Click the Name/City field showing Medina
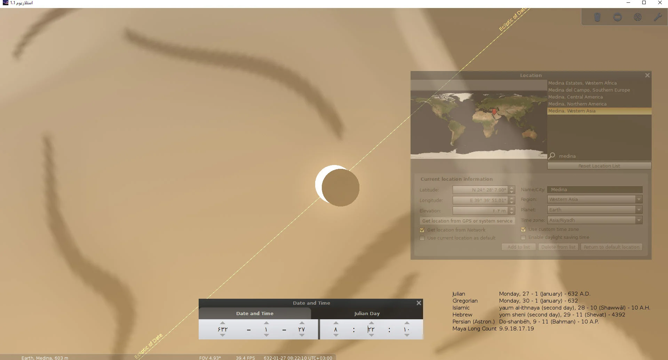 point(595,190)
